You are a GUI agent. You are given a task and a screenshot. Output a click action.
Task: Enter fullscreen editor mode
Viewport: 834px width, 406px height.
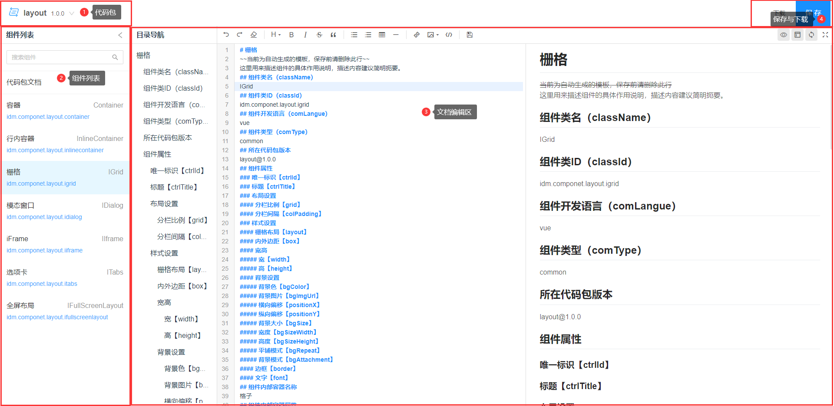pos(825,35)
